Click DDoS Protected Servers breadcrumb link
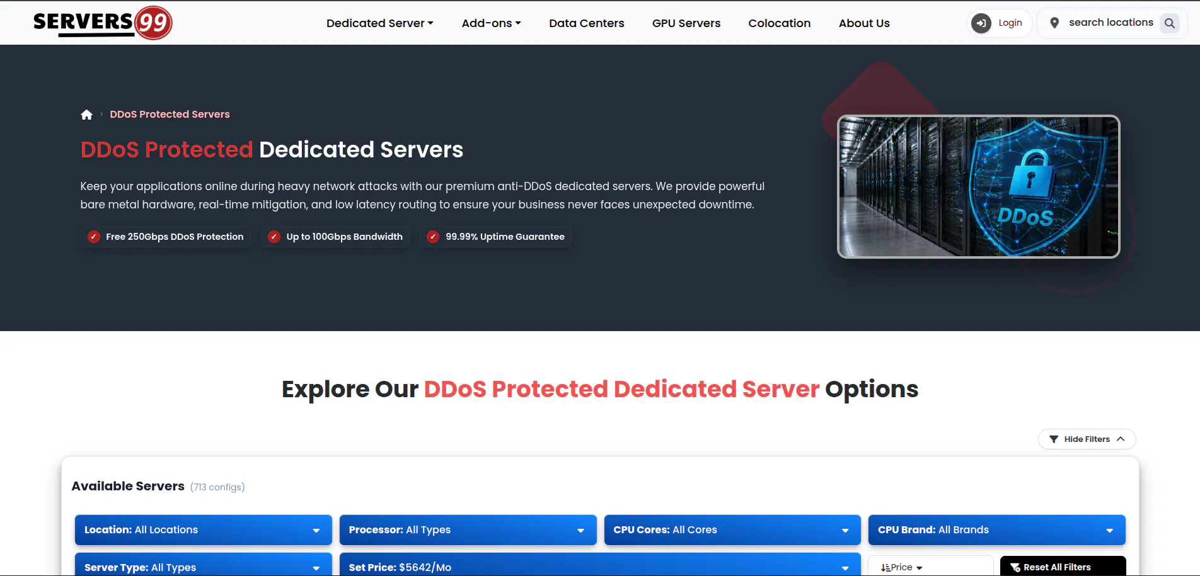 pyautogui.click(x=170, y=115)
